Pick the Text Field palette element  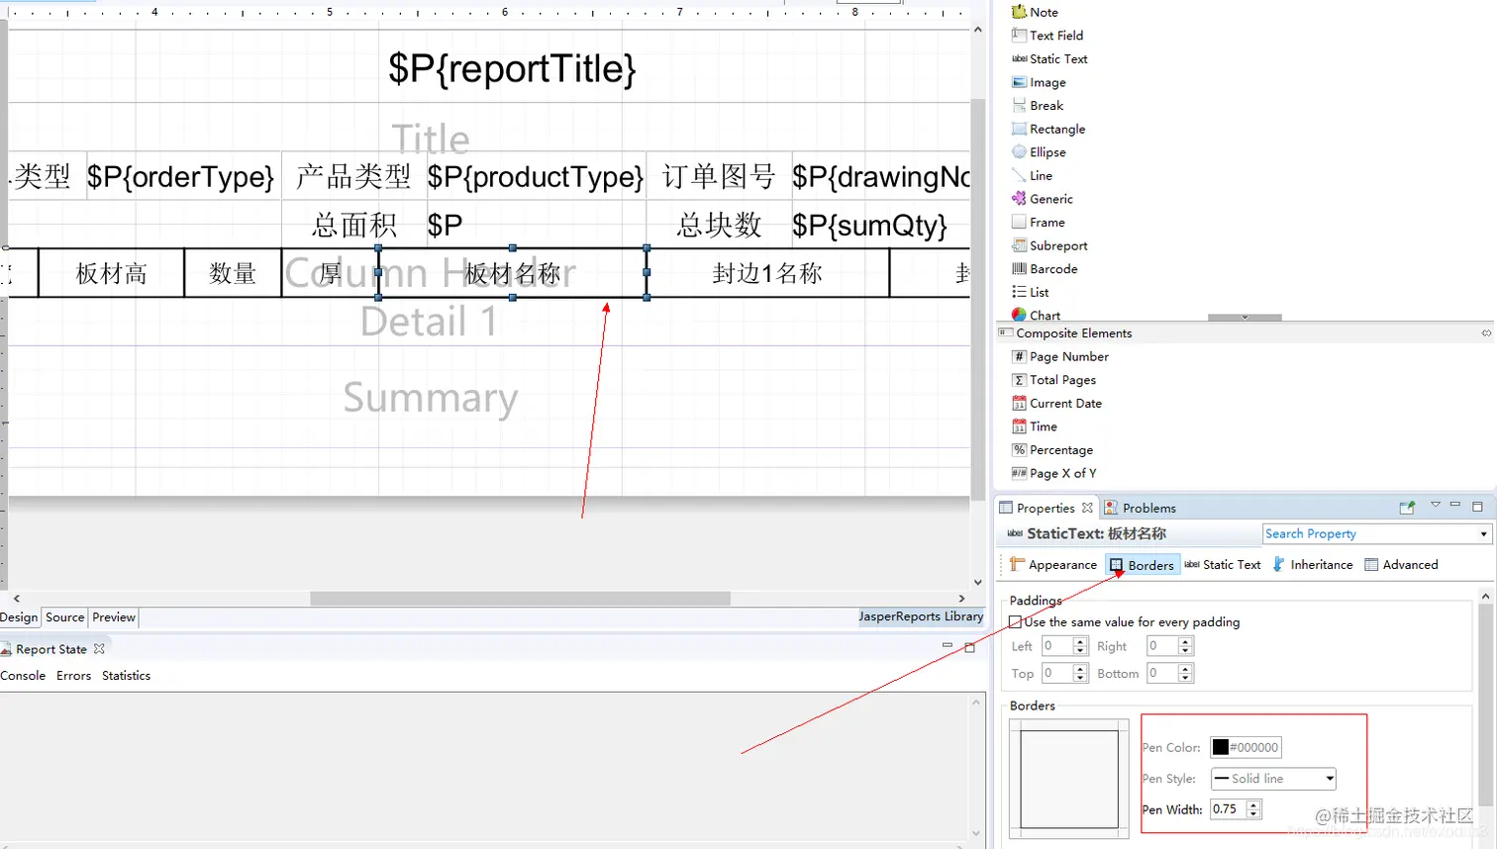click(x=1047, y=36)
